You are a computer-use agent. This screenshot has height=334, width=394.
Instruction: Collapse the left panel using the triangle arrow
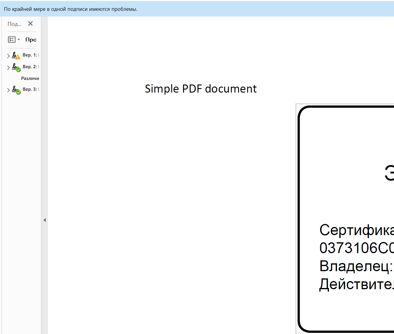pos(45,220)
